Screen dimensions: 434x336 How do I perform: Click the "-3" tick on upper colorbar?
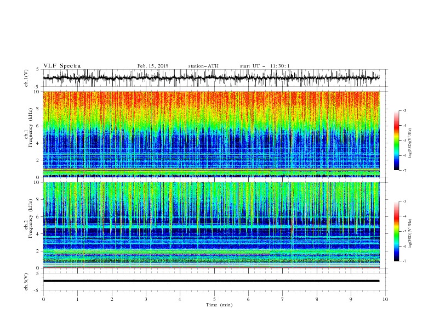coord(404,110)
